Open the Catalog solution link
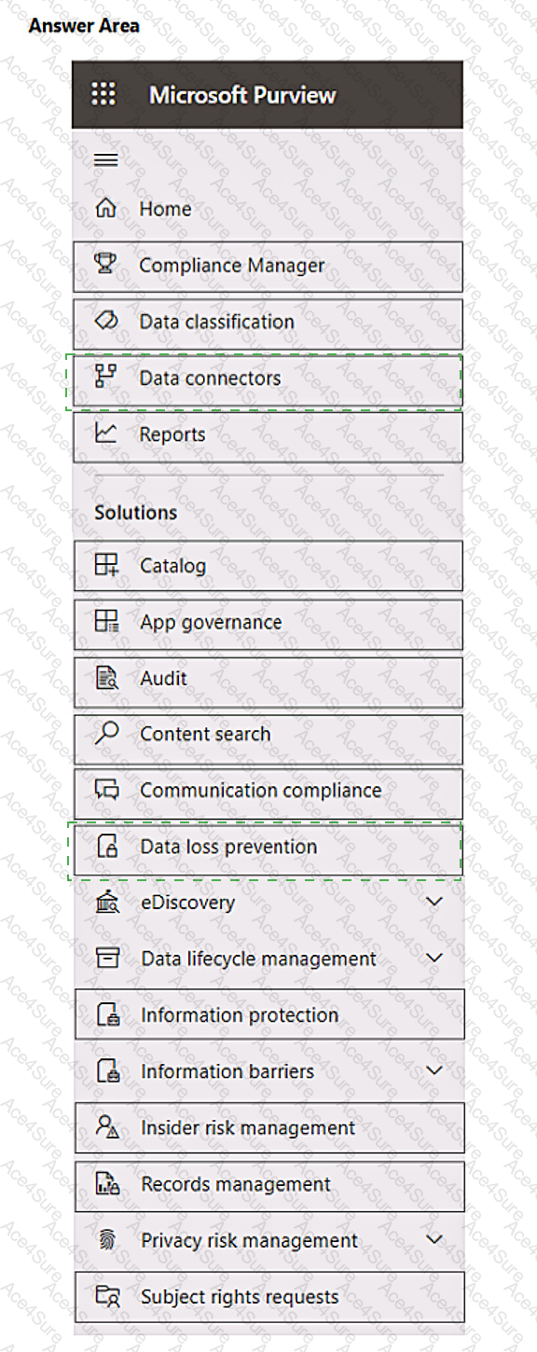Screen dimensions: 537x1352 pyautogui.click(x=268, y=565)
